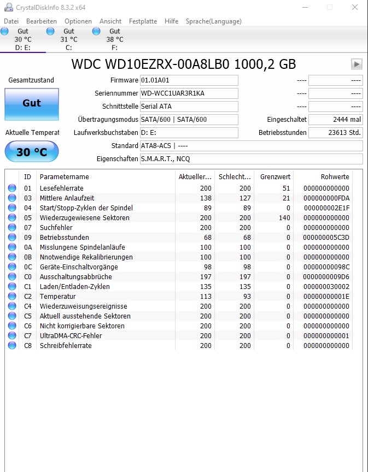Screen dimensions: 368x472
Task: Click status icon of Nicht korrigierbare Sektoren row
Action: [x=12, y=326]
